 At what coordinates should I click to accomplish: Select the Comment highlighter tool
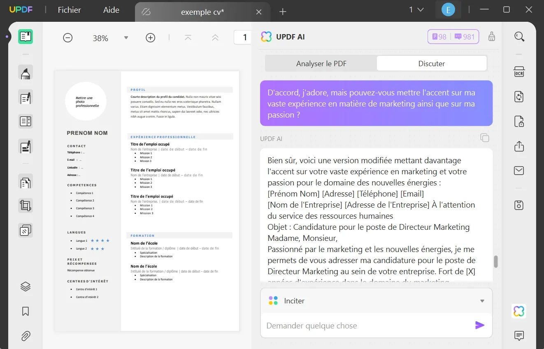(26, 73)
